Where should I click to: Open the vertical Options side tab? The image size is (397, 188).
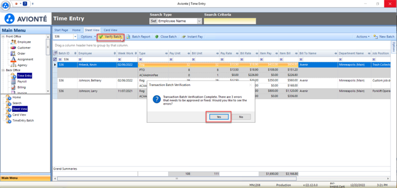(394, 47)
